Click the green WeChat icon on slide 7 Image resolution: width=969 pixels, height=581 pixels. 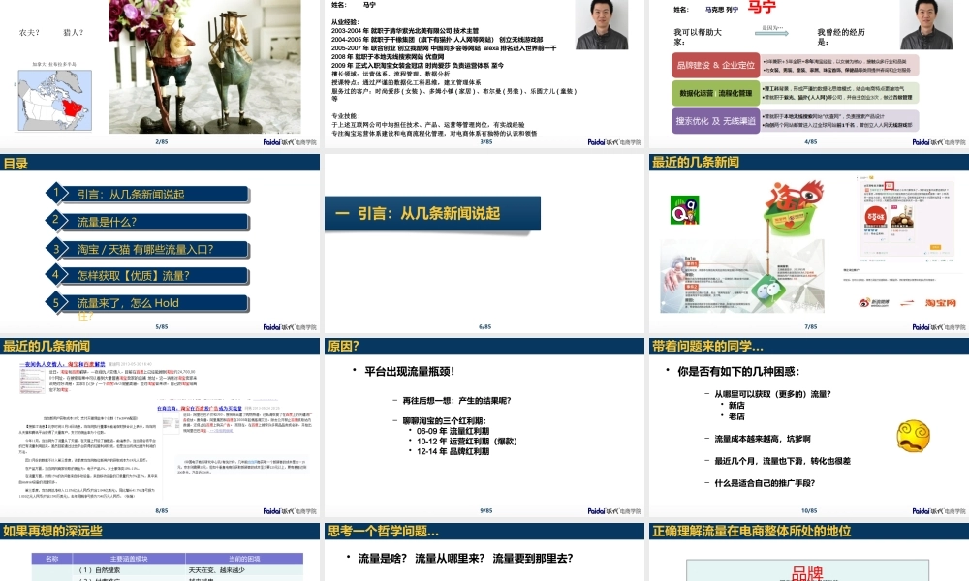(x=769, y=289)
